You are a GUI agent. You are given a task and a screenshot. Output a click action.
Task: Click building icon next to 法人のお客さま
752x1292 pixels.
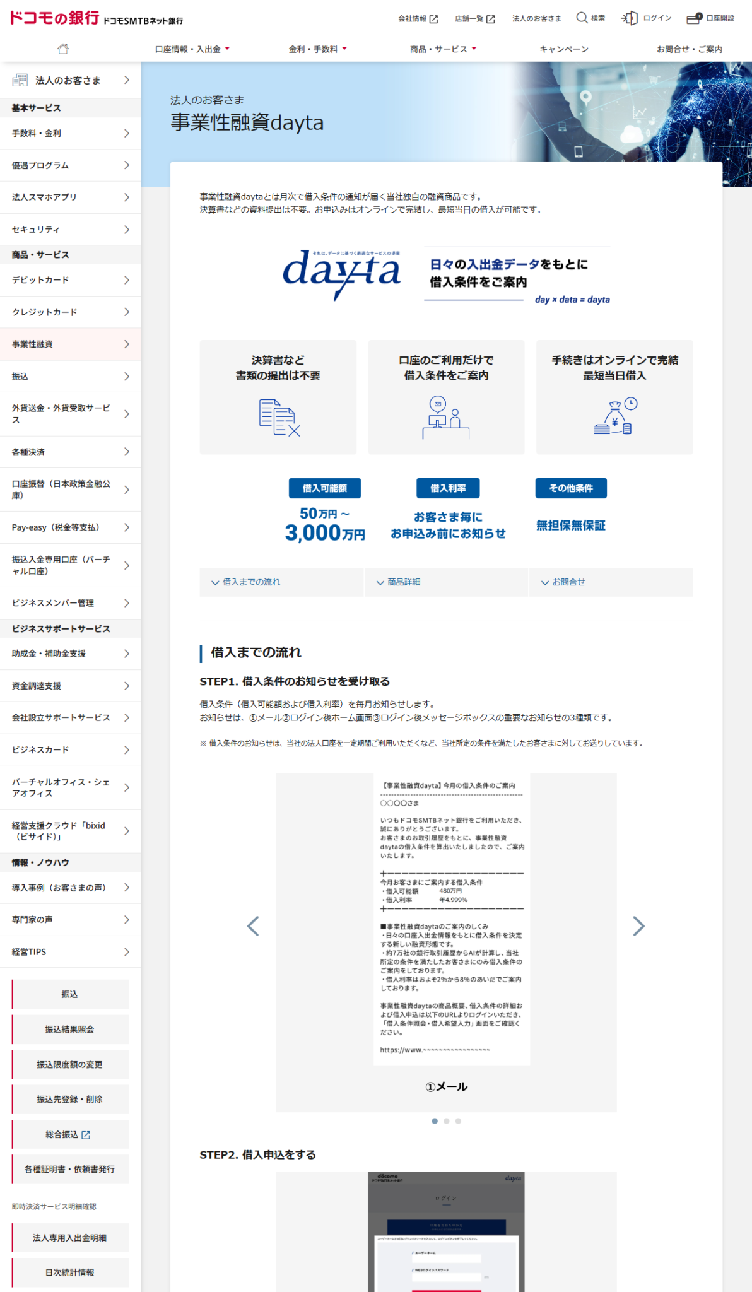coord(20,80)
